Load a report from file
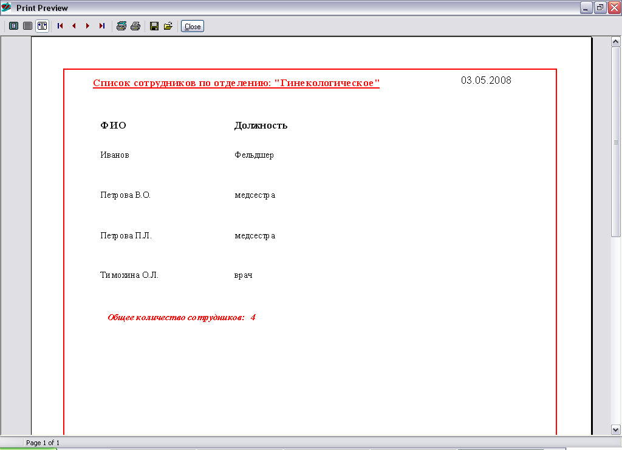 pyautogui.click(x=168, y=26)
